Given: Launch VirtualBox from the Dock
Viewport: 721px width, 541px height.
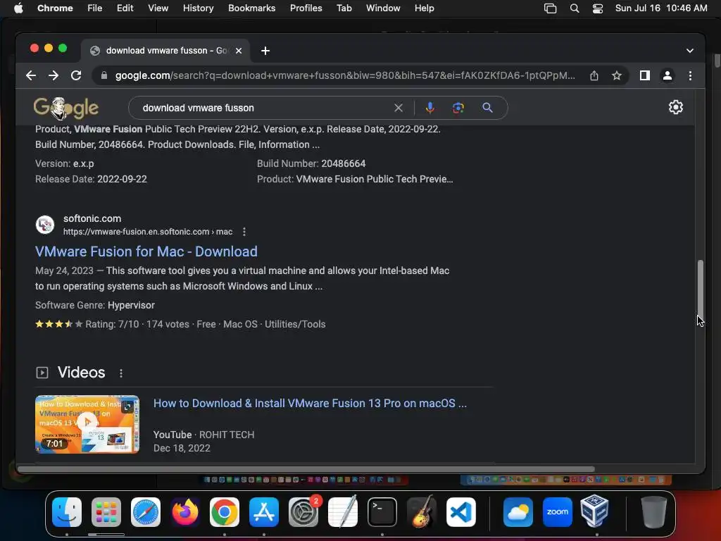Looking at the screenshot, I should click(x=594, y=511).
